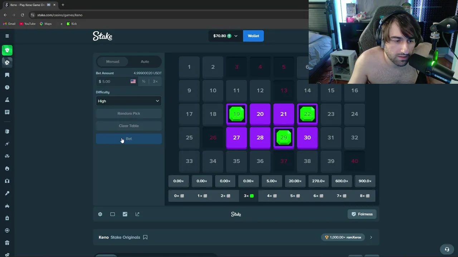
Task: Open live stats chart icon
Action: (x=125, y=214)
